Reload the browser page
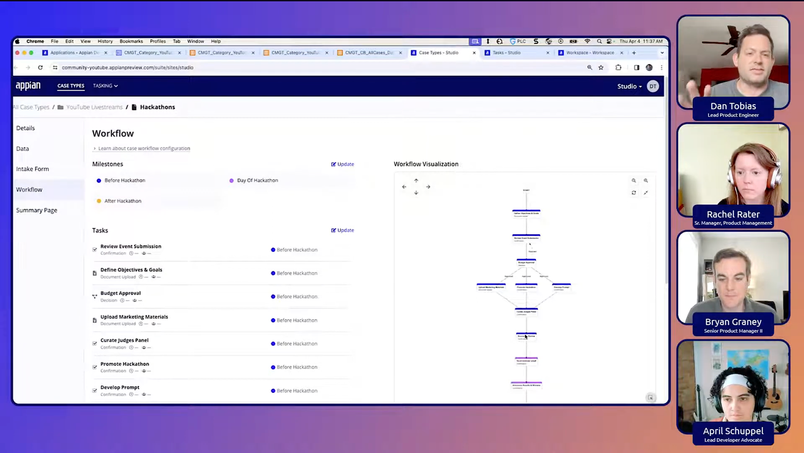The width and height of the screenshot is (804, 453). [x=40, y=67]
